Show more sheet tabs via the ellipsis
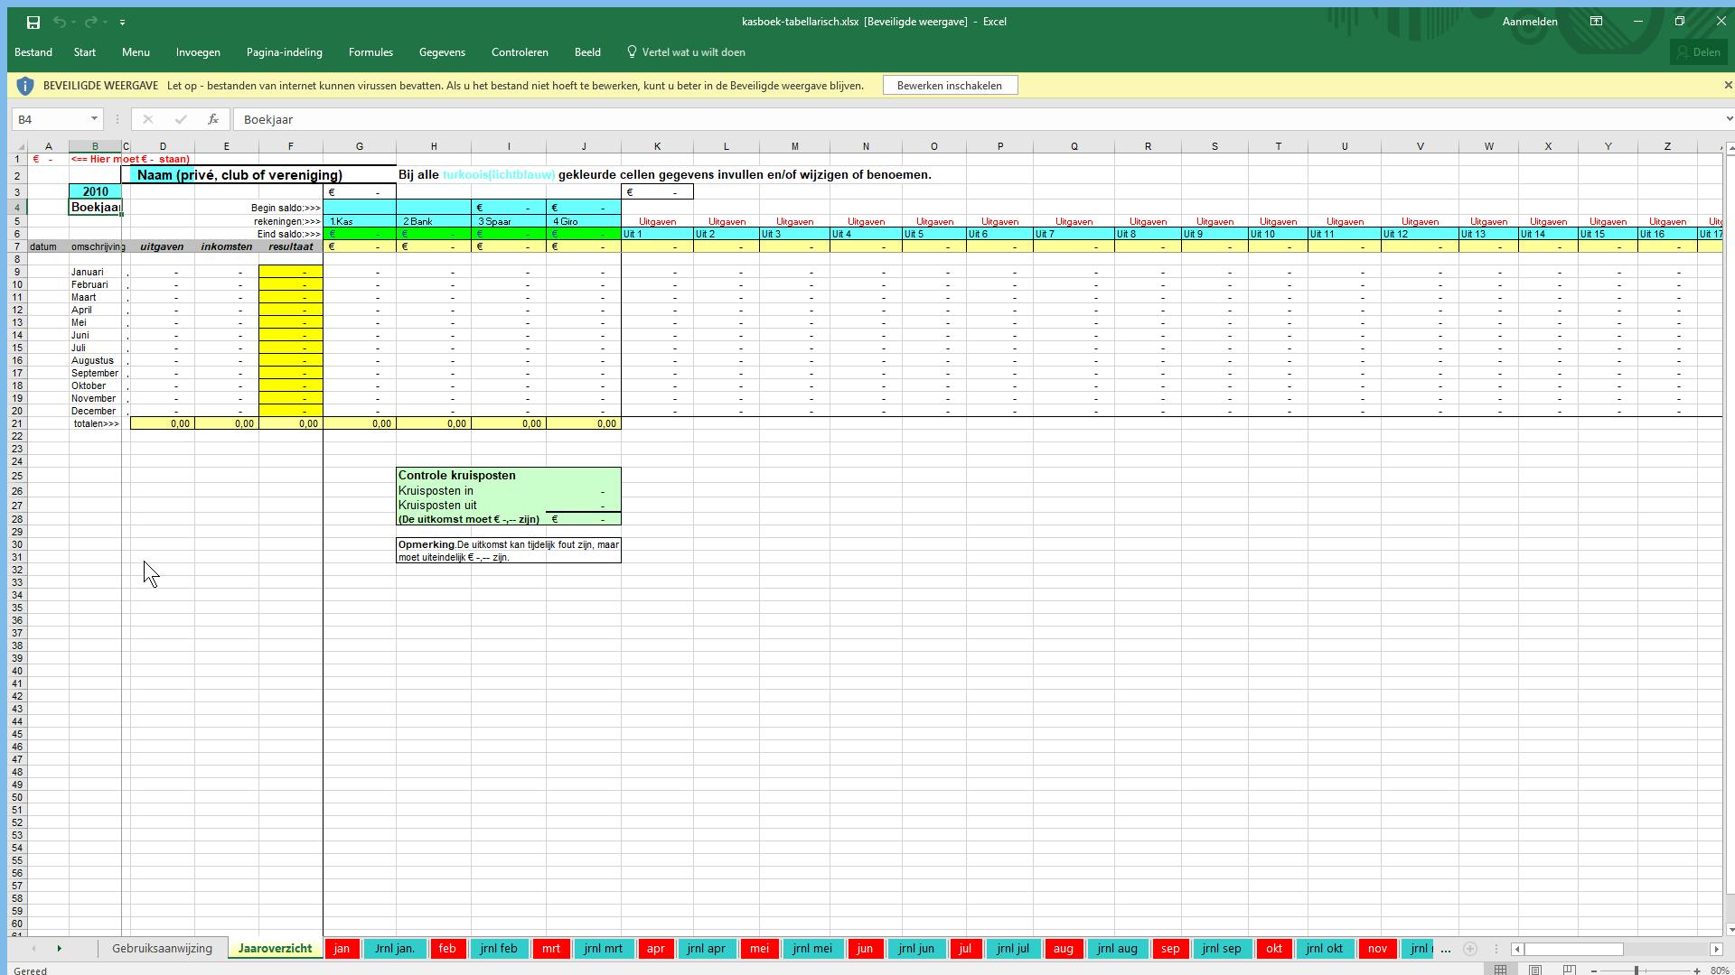The image size is (1735, 975). click(x=1445, y=949)
